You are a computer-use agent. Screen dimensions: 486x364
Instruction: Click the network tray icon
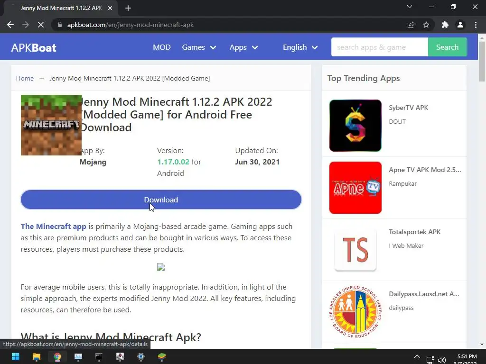[x=430, y=360]
